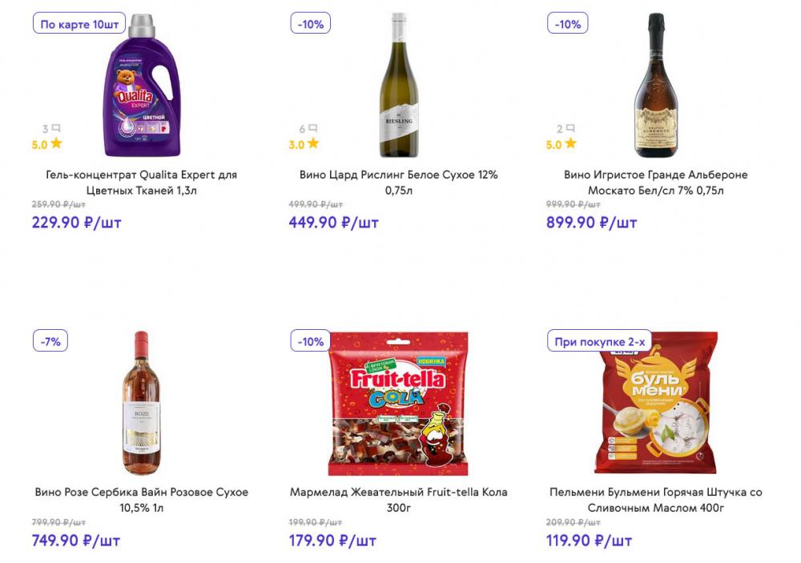The image size is (801, 563).
Task: Open the Qualita Expert gel bottle image
Action: (142, 86)
